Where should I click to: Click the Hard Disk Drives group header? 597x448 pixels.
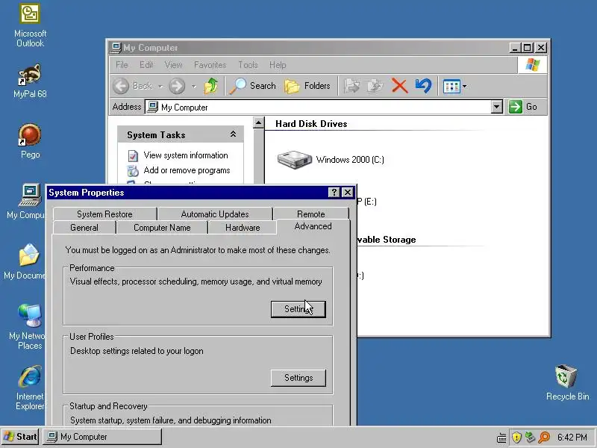311,124
